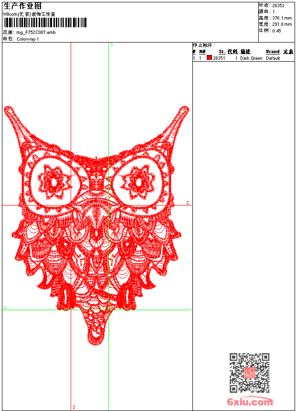Click the file name mg_F752C087.emb
This screenshot has width=296, height=411.
[36, 32]
